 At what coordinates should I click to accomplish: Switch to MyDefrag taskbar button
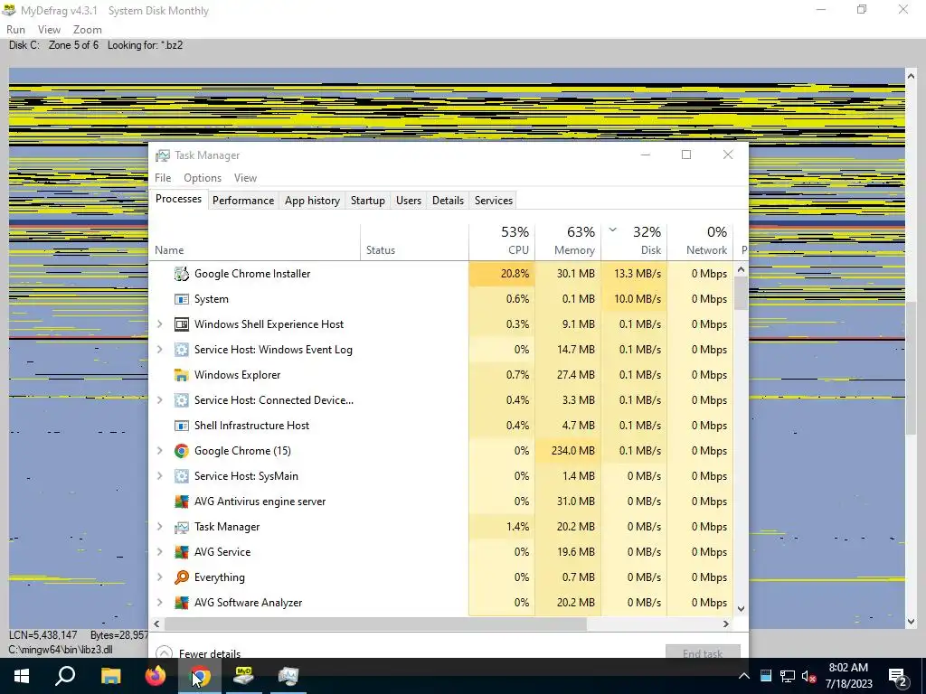point(244,676)
